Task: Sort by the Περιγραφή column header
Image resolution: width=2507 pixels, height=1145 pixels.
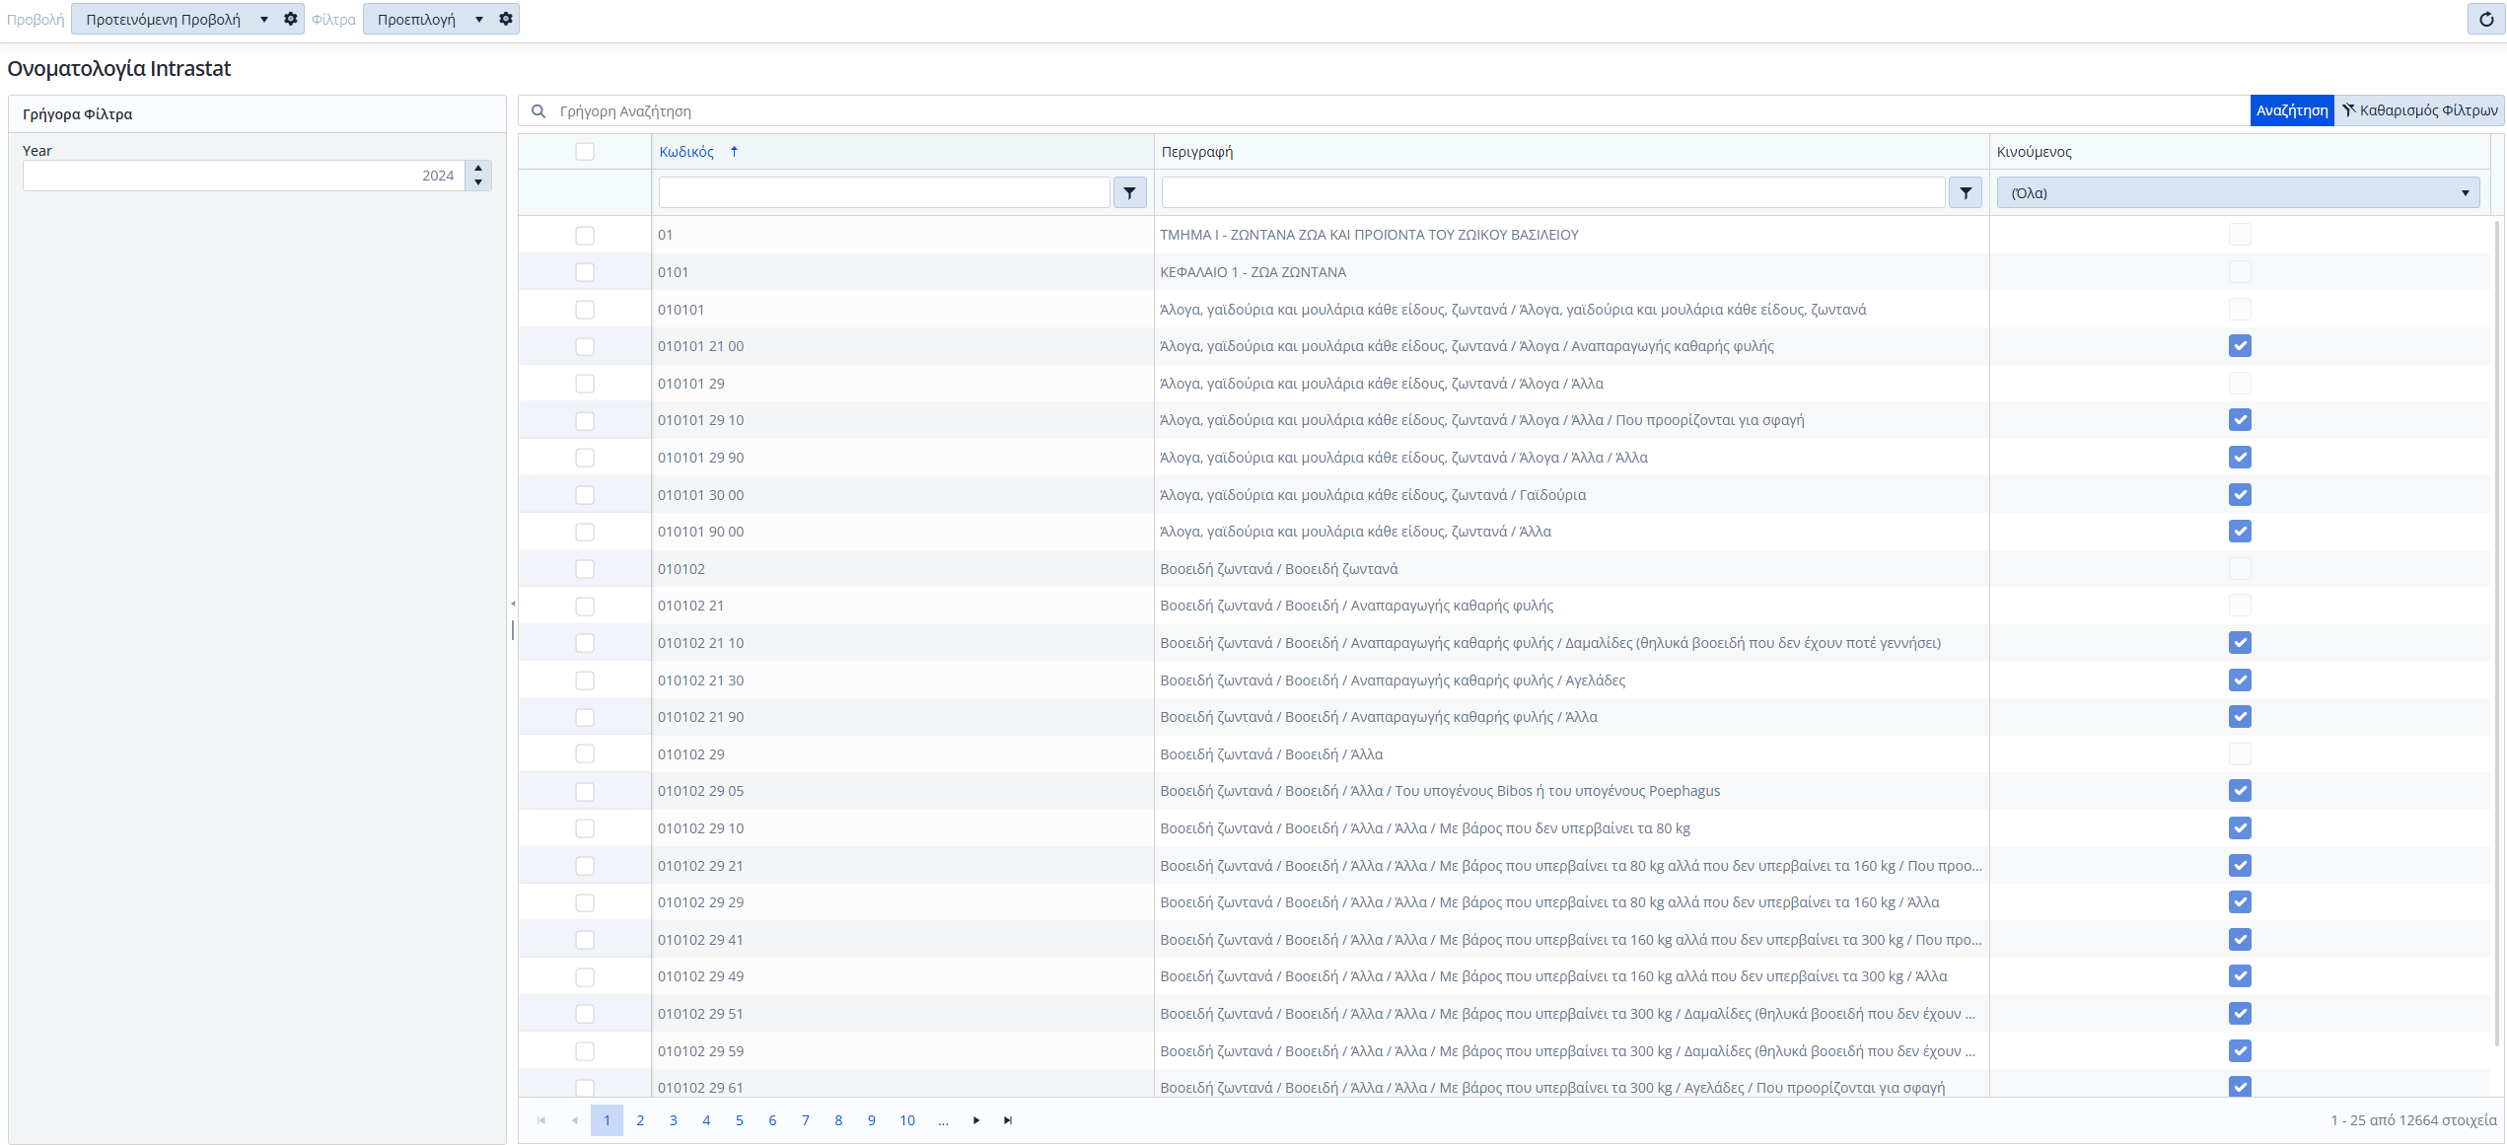Action: point(1197,152)
